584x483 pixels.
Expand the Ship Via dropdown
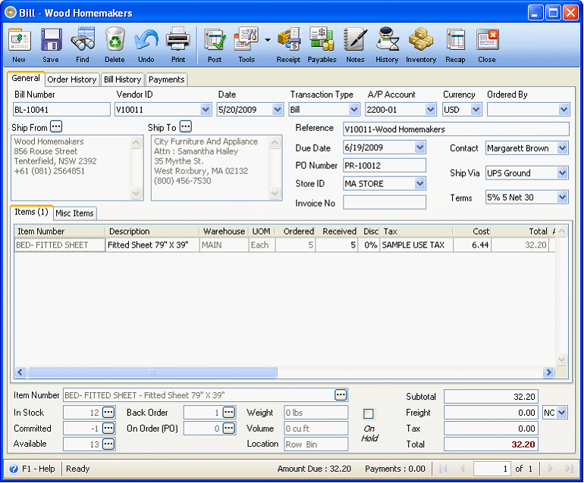(x=563, y=173)
